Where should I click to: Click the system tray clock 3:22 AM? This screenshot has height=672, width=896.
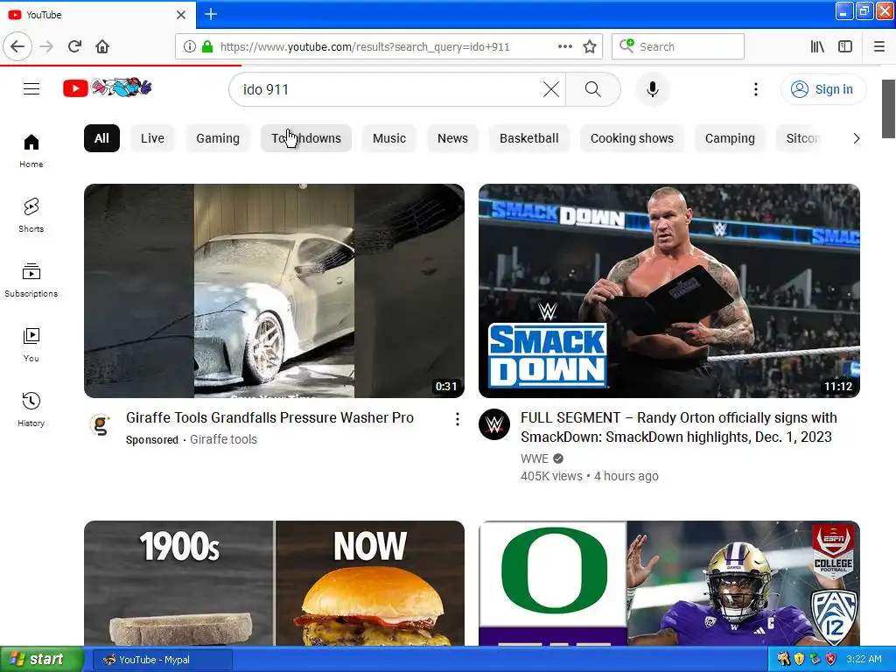tap(864, 659)
